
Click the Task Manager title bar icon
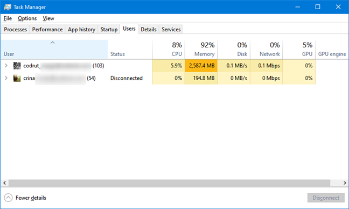[x=8, y=7]
